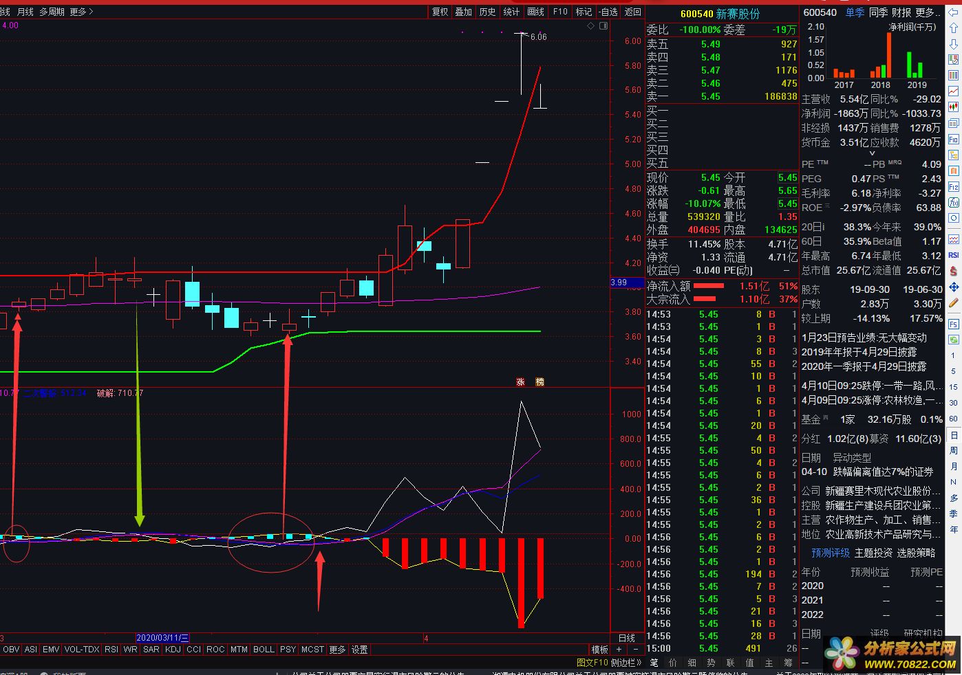Open the red line chart icon
962x675 pixels.
click(954, 91)
